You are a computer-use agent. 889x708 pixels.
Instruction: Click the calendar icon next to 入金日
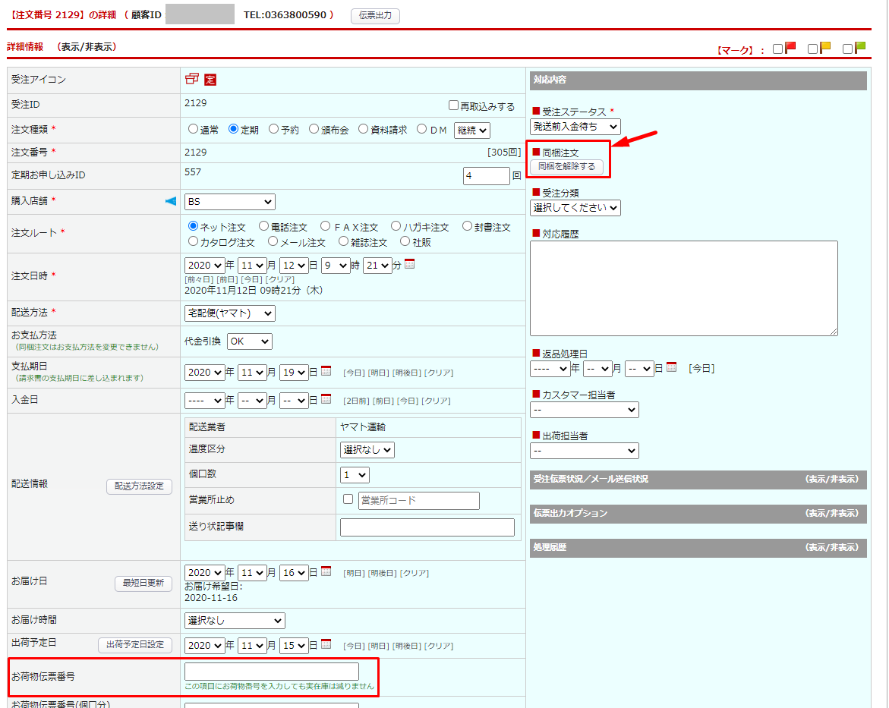(326, 399)
